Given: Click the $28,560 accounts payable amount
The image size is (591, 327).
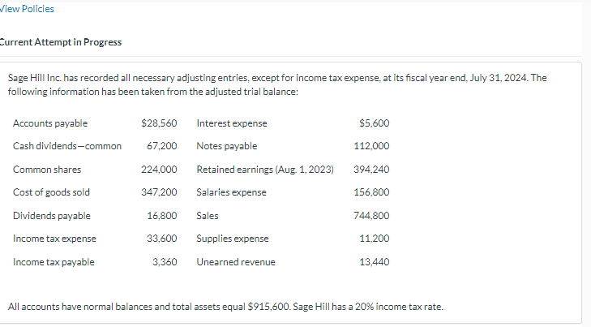Looking at the screenshot, I should coord(159,123).
